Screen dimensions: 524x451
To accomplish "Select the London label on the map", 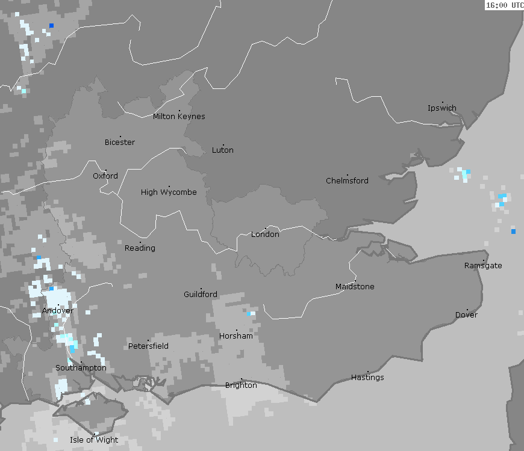I will (x=265, y=234).
